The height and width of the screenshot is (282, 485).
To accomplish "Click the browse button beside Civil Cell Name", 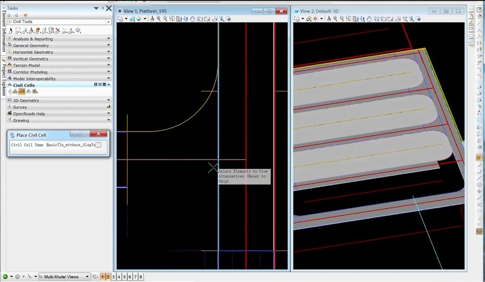I will click(99, 145).
